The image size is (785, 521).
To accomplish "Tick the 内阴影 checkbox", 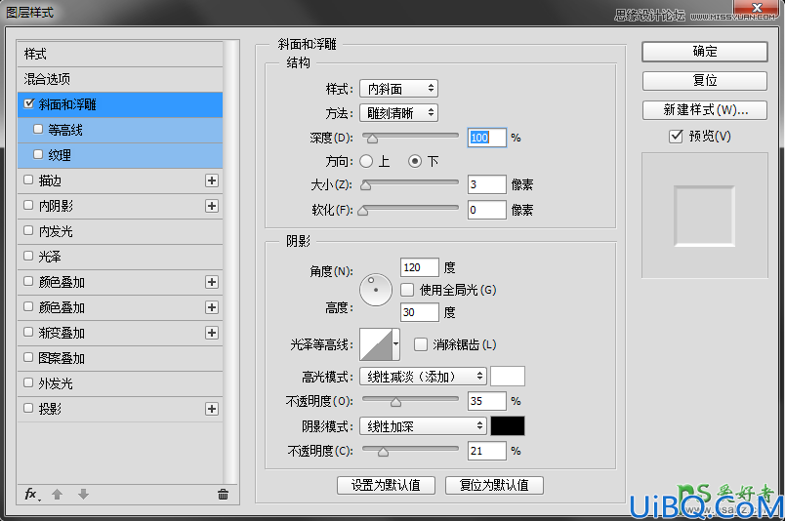I will (28, 205).
